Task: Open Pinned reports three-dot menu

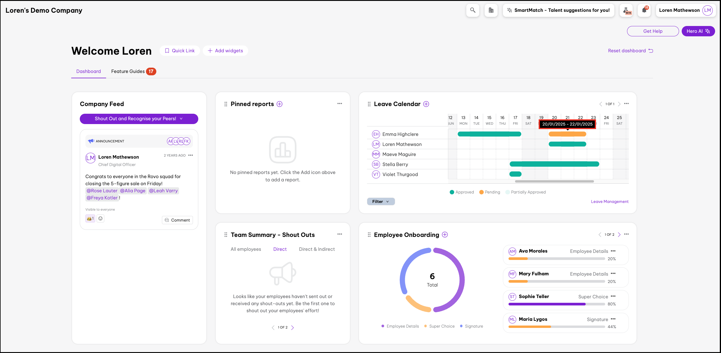Action: click(340, 104)
